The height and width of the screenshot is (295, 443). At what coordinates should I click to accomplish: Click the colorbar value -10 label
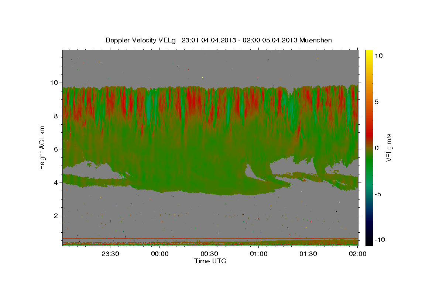[380, 240]
